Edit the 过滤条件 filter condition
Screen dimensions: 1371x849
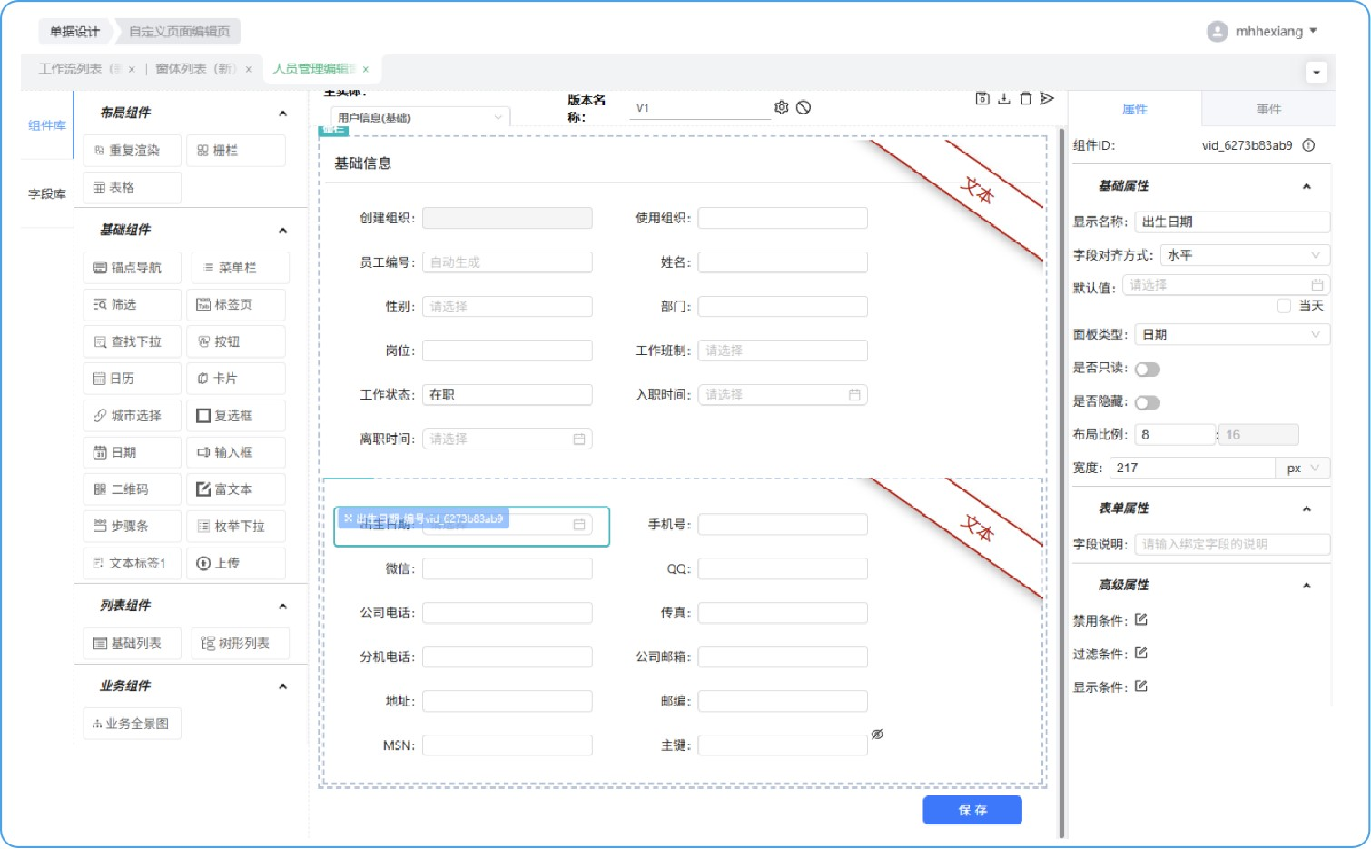click(1141, 653)
